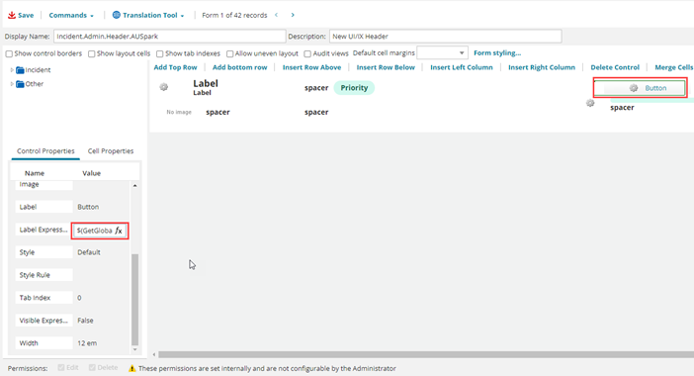694x376 pixels.
Task: Click the properties scroll up arrow
Action: 135,185
